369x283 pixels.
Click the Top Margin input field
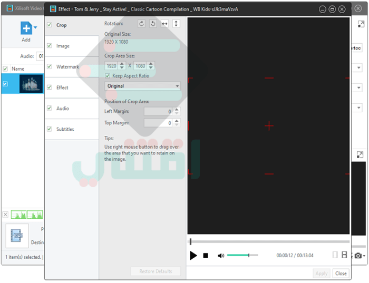pos(159,123)
